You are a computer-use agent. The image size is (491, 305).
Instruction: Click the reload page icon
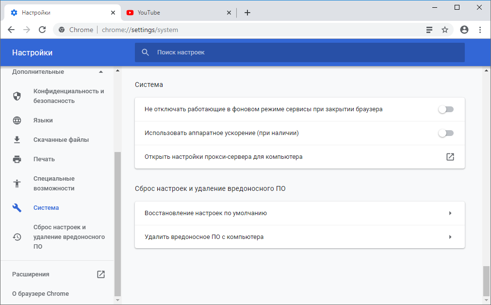pos(42,30)
